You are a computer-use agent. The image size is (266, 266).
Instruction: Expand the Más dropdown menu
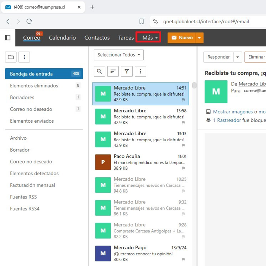point(148,38)
